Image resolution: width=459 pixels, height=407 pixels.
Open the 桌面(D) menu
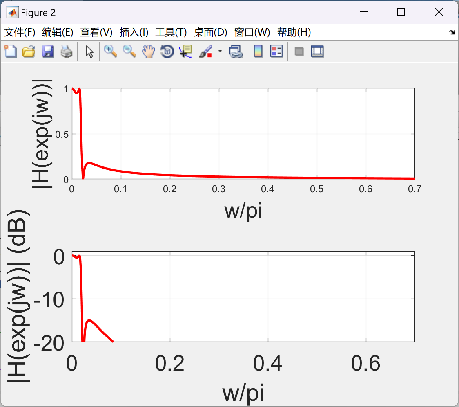[x=210, y=32]
